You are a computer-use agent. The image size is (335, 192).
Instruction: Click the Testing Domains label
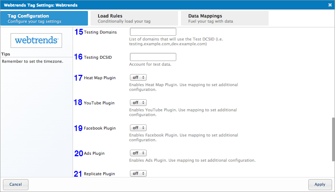pyautogui.click(x=100, y=32)
